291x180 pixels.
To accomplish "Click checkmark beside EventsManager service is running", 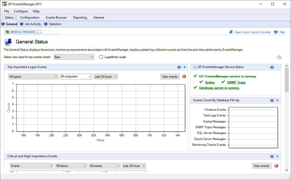I will point(195,76).
